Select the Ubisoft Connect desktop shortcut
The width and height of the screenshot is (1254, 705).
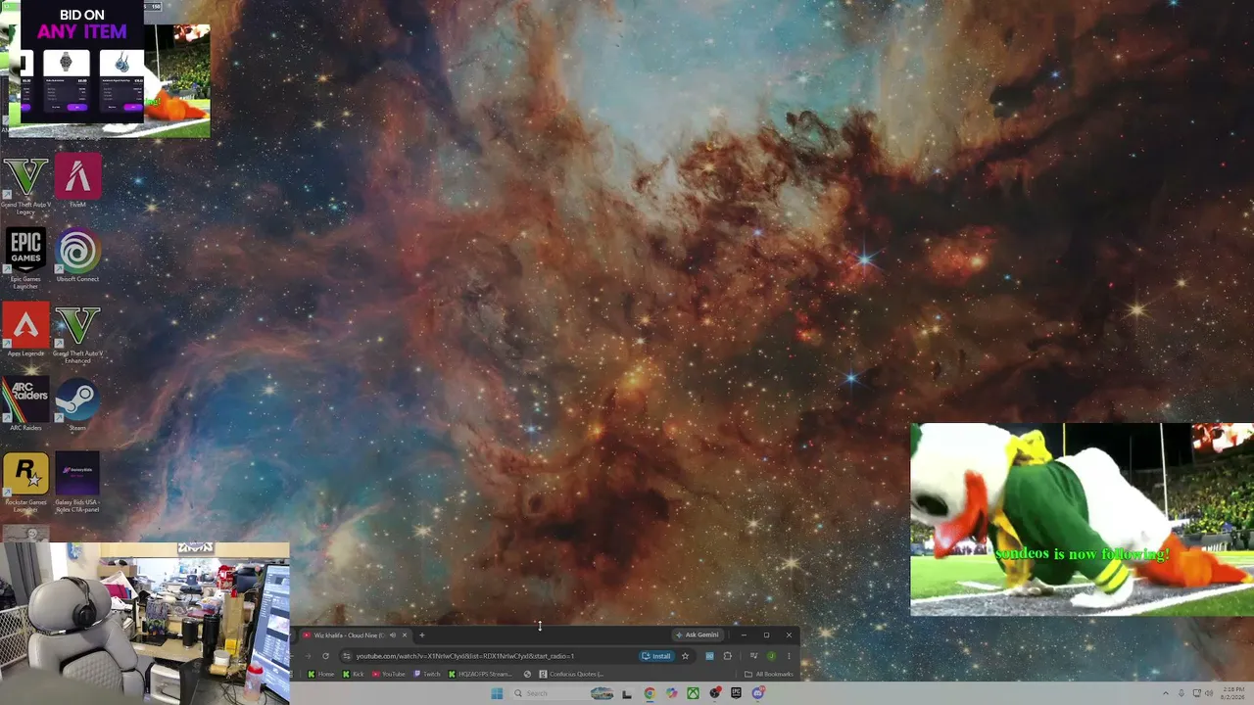77,257
